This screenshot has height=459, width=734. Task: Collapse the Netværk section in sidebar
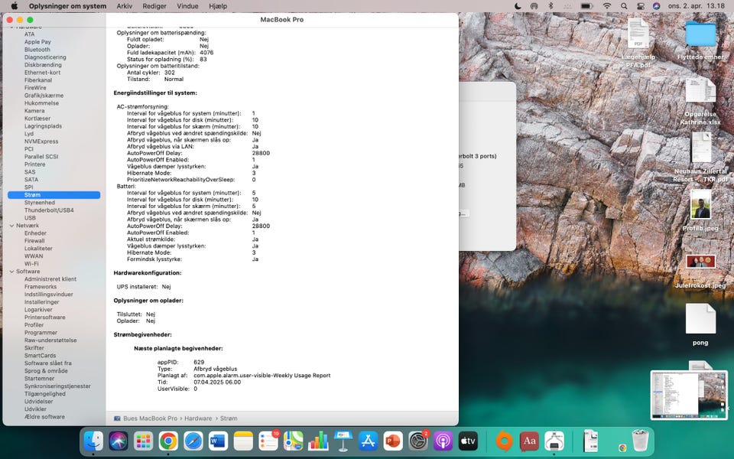point(11,226)
